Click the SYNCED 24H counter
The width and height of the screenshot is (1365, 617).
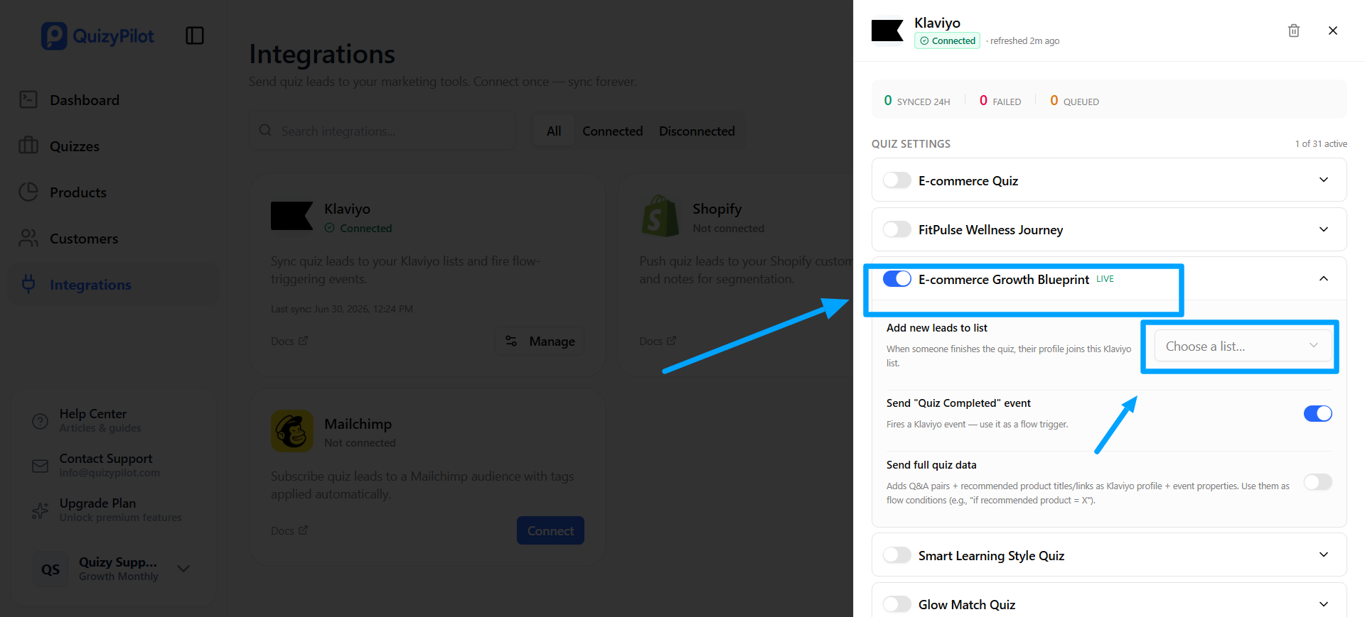click(x=917, y=101)
